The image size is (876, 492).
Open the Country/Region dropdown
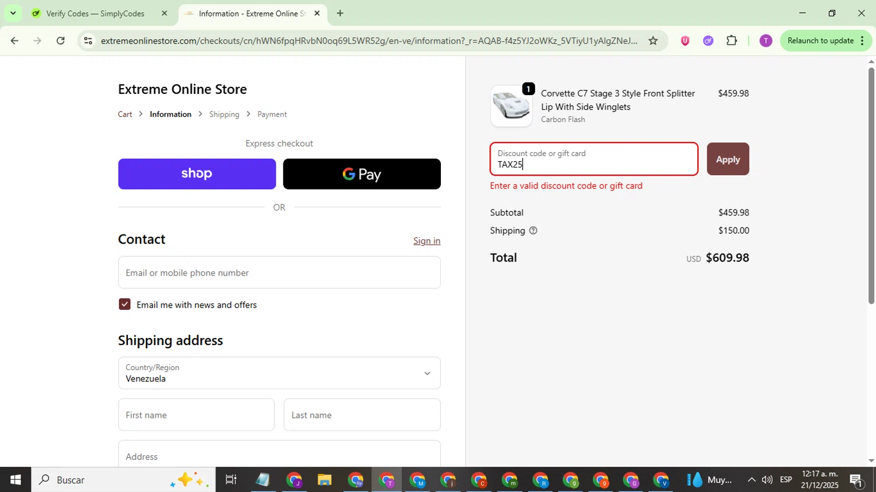tap(279, 373)
